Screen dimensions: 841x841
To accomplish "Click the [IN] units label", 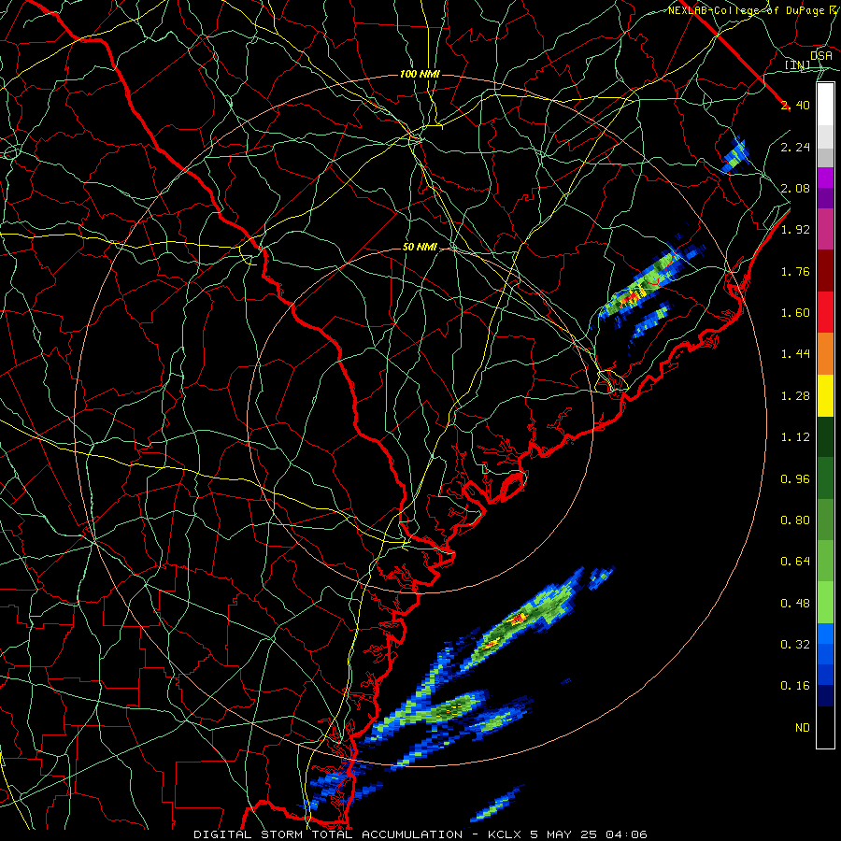I will pos(798,65).
